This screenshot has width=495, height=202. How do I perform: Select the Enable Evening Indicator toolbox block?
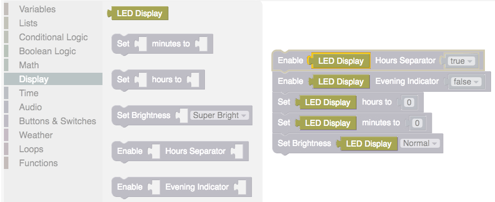[181, 187]
